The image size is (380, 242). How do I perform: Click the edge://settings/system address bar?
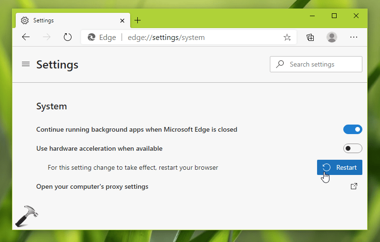188,37
